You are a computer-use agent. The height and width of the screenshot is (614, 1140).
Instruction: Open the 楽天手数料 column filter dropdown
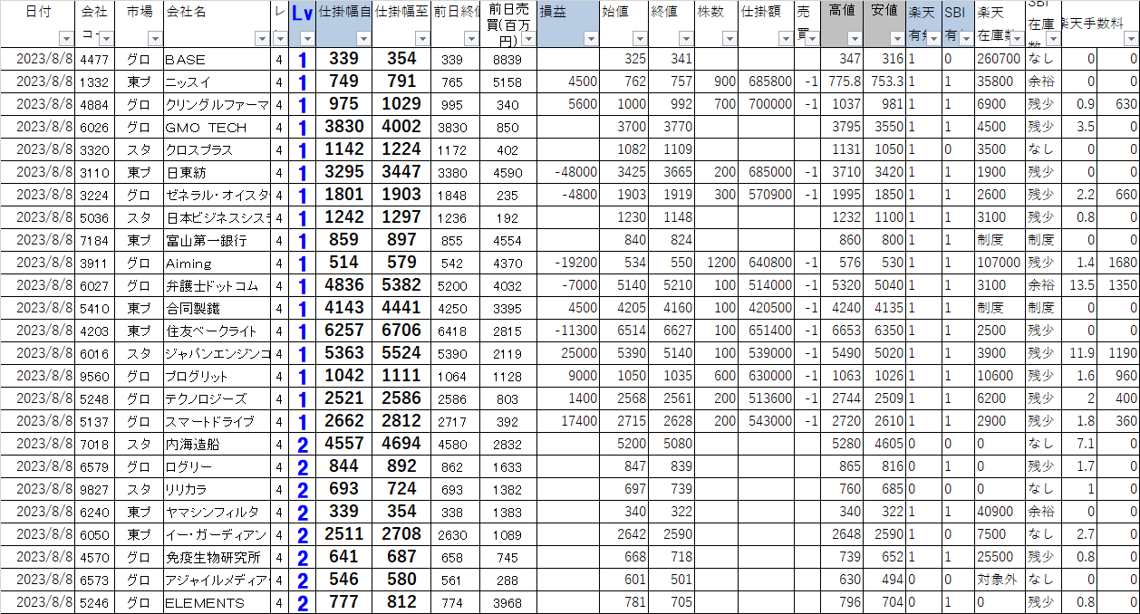click(x=1130, y=38)
